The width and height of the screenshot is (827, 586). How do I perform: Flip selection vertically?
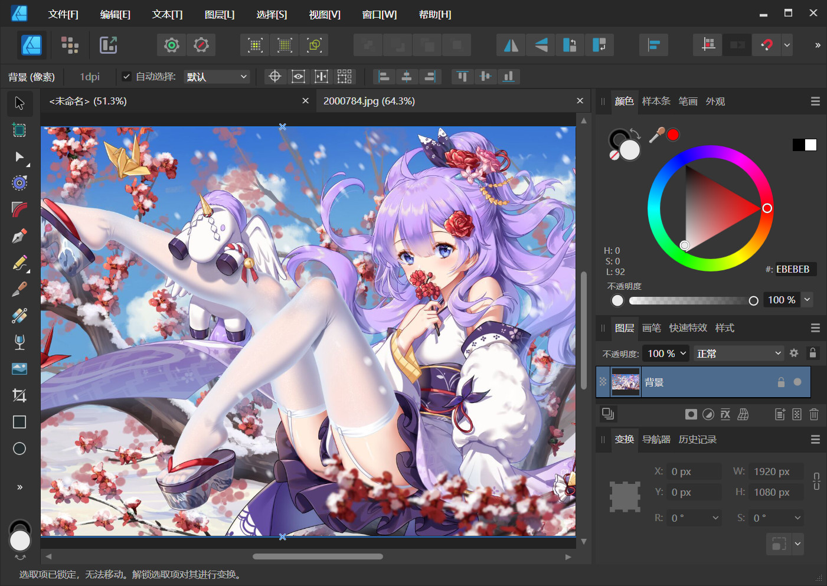541,45
